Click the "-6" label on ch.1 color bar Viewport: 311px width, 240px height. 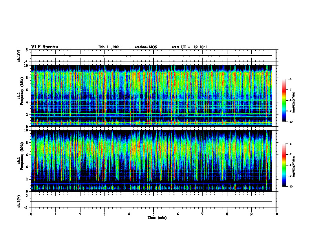point(290,79)
